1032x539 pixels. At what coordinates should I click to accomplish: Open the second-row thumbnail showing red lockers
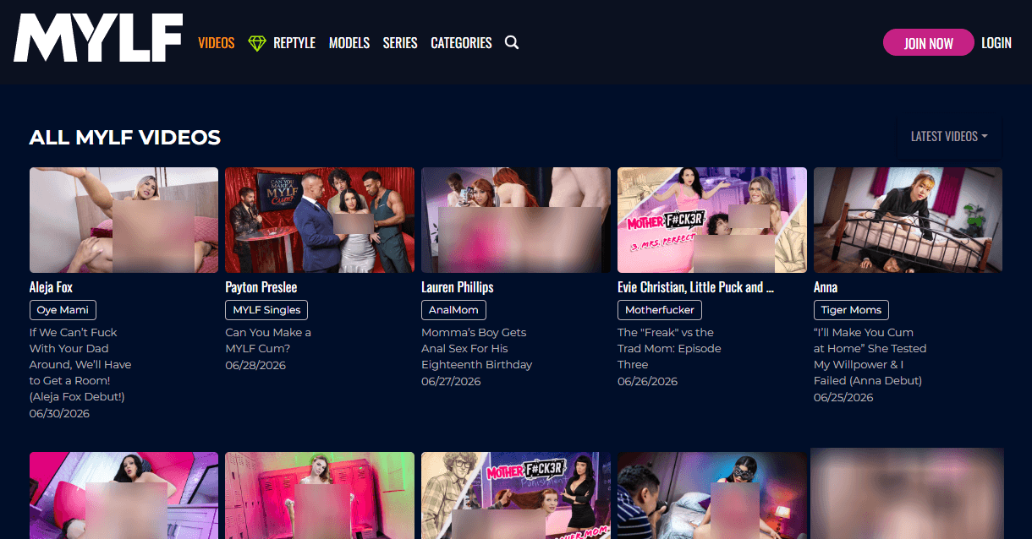click(320, 495)
